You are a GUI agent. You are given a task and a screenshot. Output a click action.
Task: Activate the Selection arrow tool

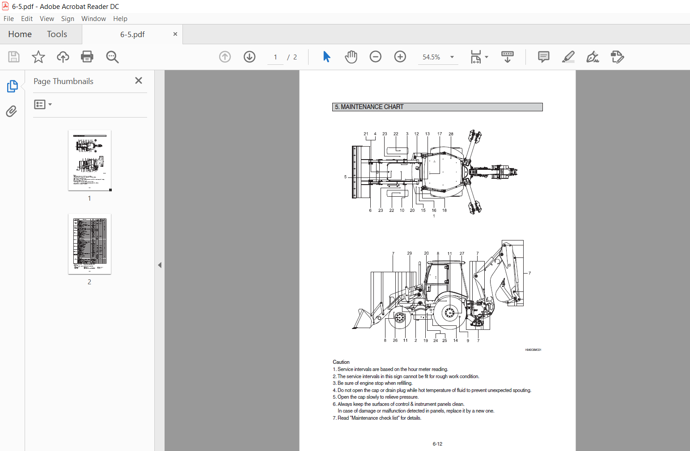coord(326,57)
